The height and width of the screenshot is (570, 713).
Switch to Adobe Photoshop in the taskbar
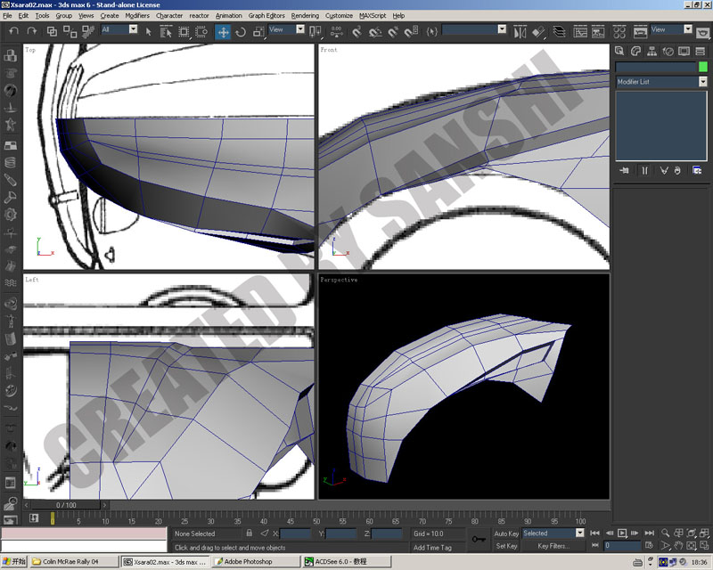pyautogui.click(x=257, y=561)
